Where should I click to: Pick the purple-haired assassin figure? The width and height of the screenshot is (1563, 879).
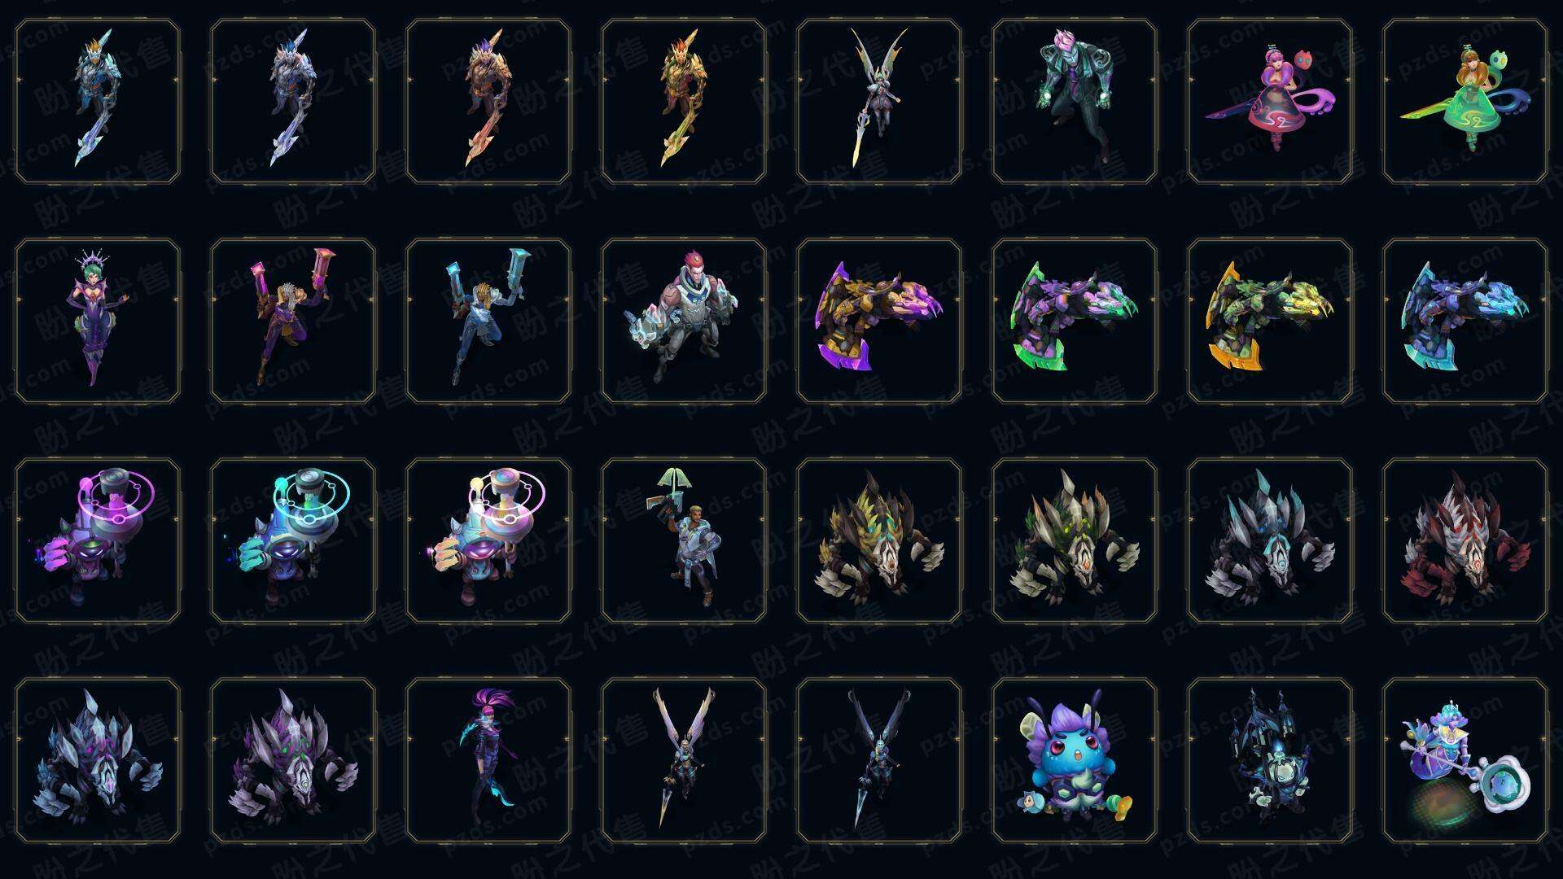[x=488, y=760]
